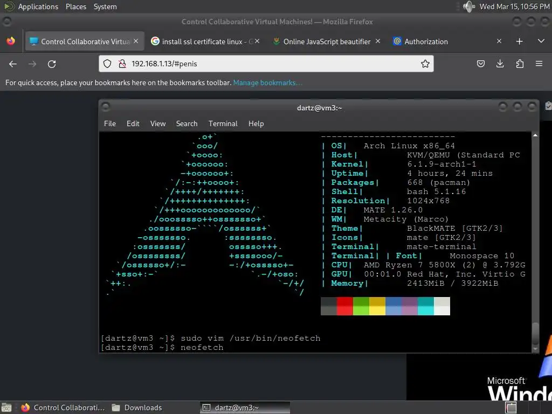Click the dark gray color block in neofetch
This screenshot has height=414, width=552.
coord(329,306)
